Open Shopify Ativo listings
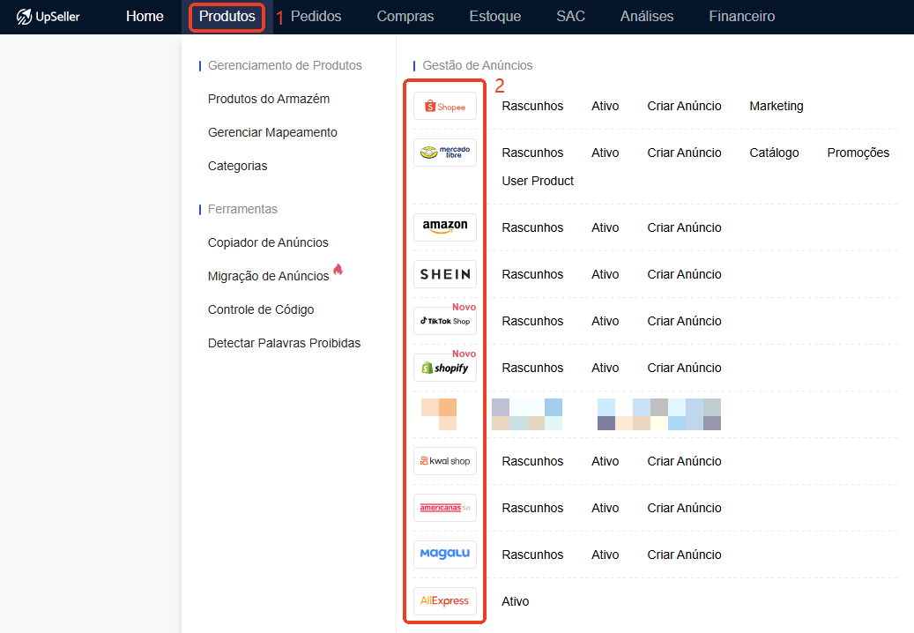The width and height of the screenshot is (914, 633). coord(605,368)
